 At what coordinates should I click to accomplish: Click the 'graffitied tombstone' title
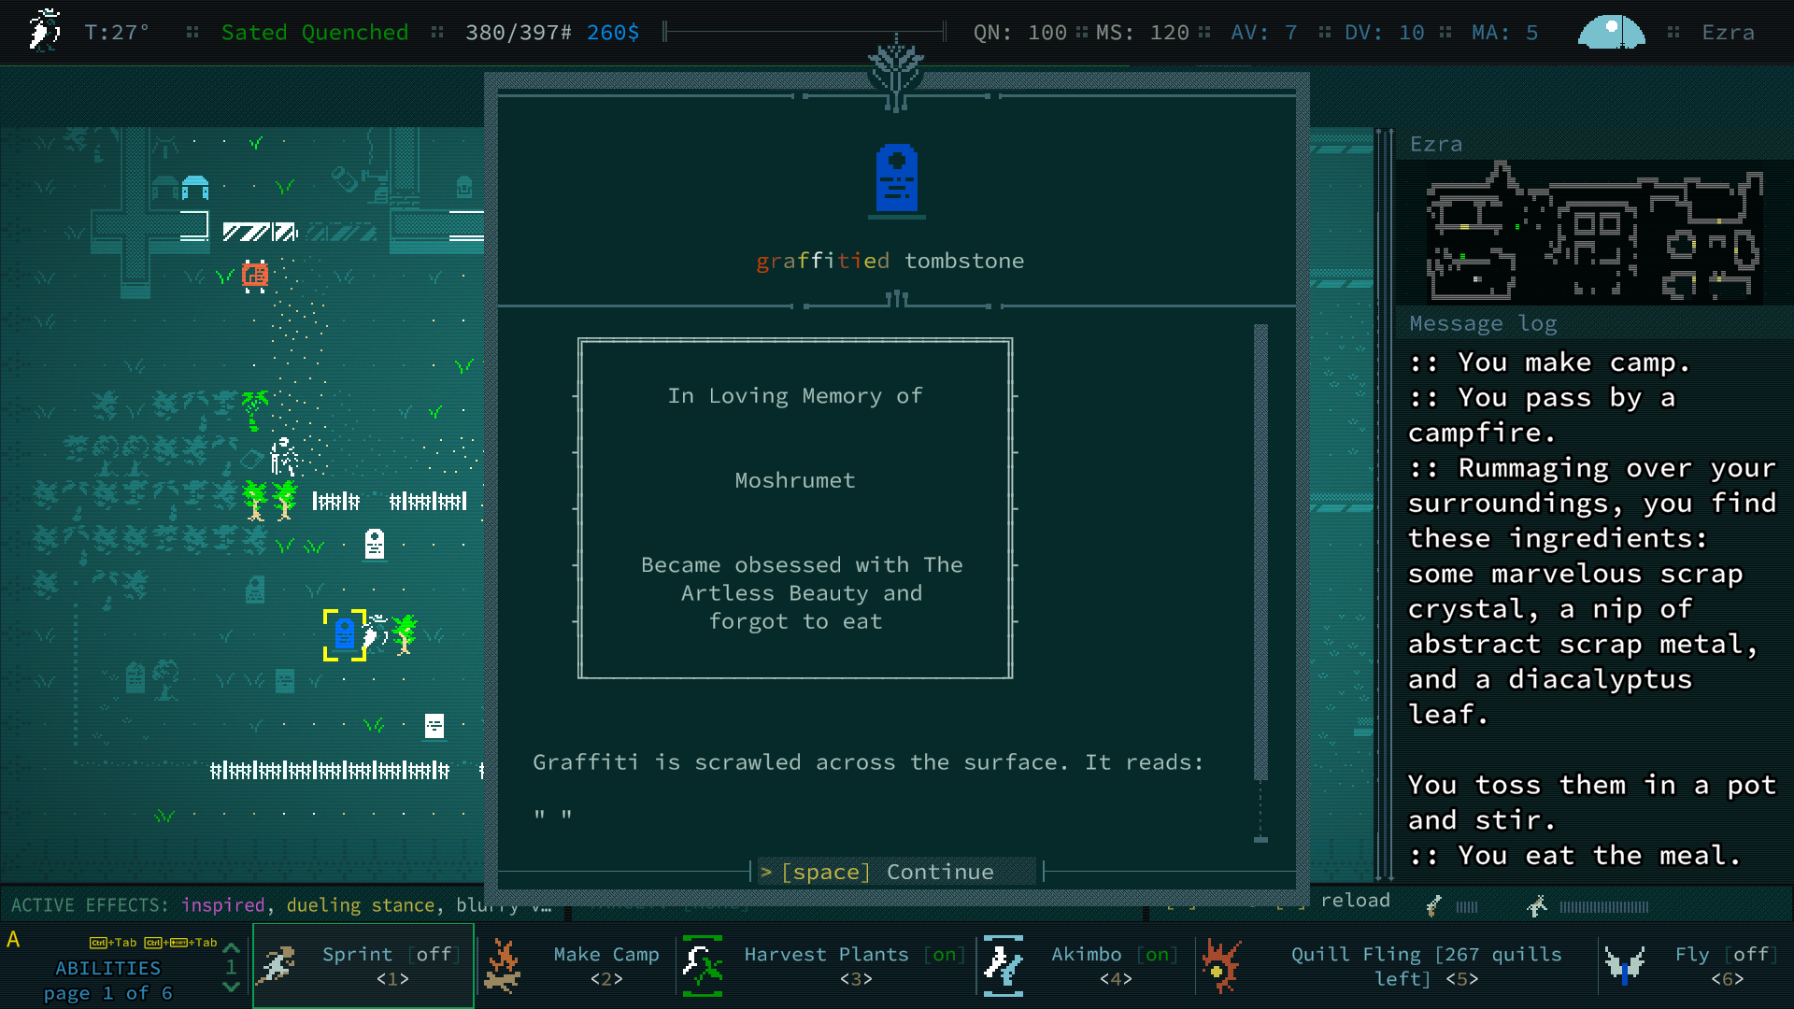890,261
